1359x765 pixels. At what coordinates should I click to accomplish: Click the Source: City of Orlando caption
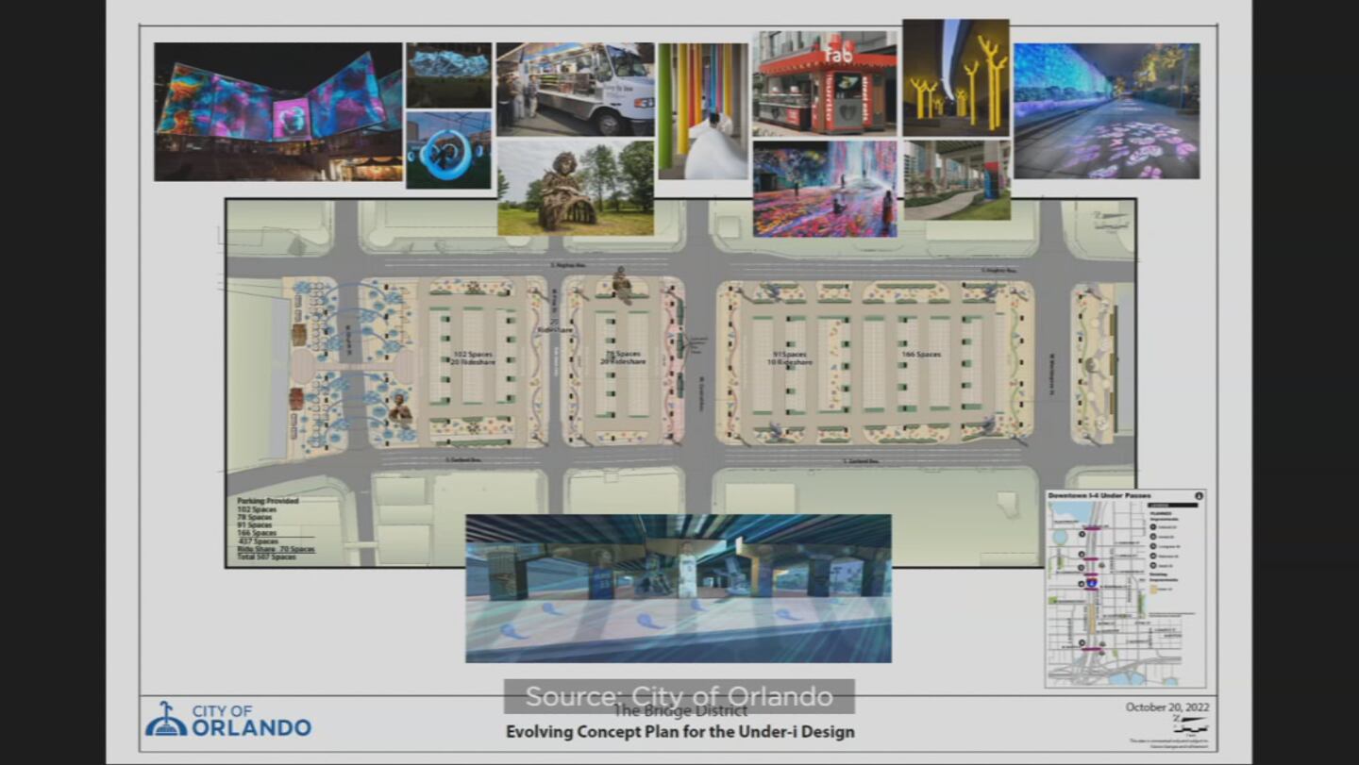[679, 697]
